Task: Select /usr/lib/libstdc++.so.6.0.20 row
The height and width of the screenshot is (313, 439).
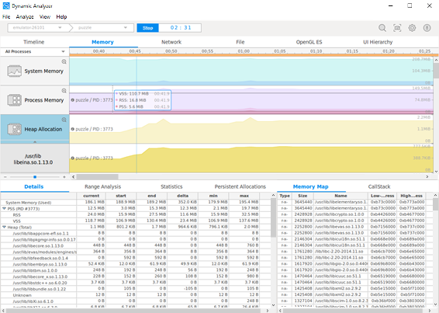Action: [x=136, y=283]
